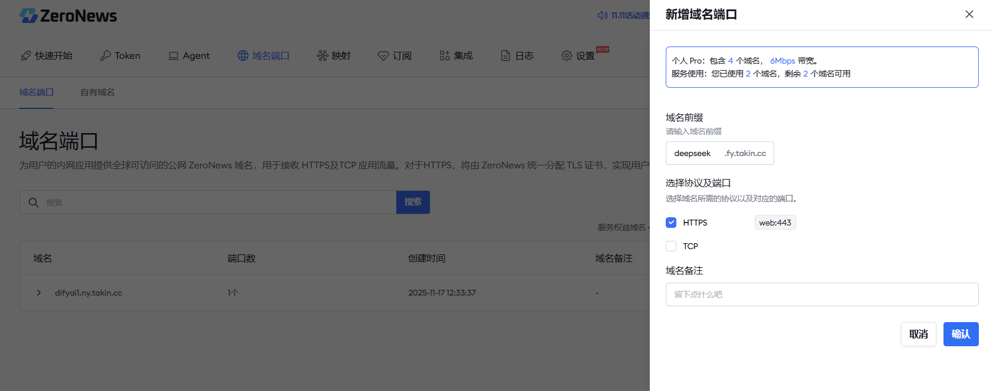Click the 映射 mapping icon
Viewport: 993px width, 391px height.
click(323, 55)
